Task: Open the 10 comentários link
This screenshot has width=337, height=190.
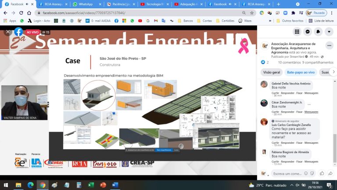Action: click(289, 62)
